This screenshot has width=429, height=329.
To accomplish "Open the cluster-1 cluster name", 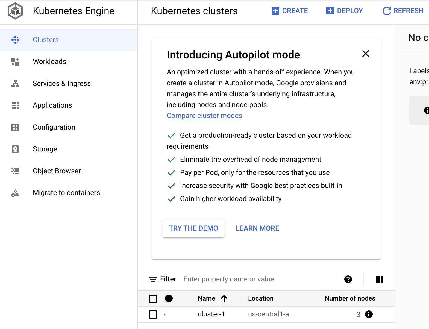I will tap(211, 314).
